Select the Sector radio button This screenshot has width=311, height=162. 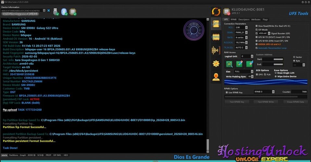tap(294, 57)
